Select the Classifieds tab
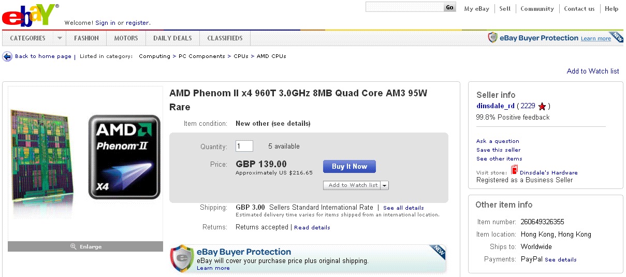626x277 pixels. [225, 38]
